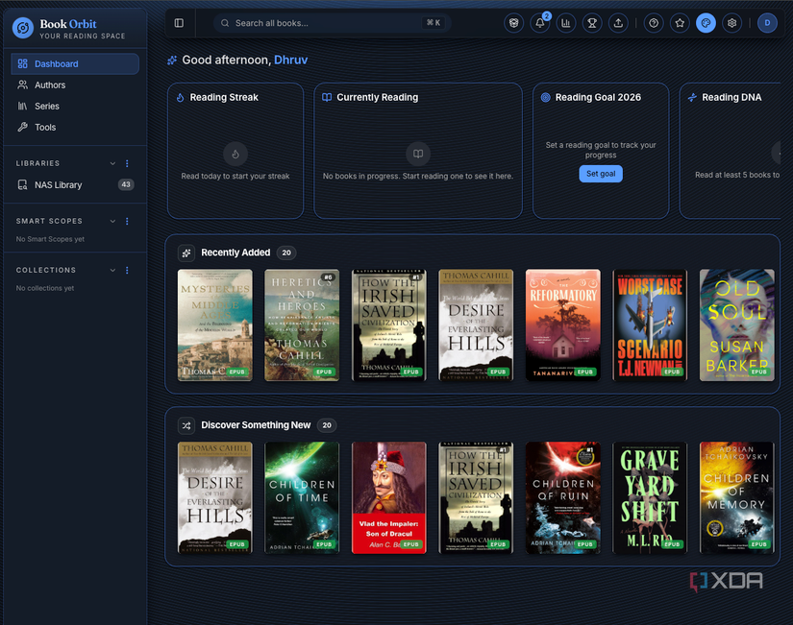Click the Reading Goal 2026 card title
The image size is (793, 625).
pos(598,97)
